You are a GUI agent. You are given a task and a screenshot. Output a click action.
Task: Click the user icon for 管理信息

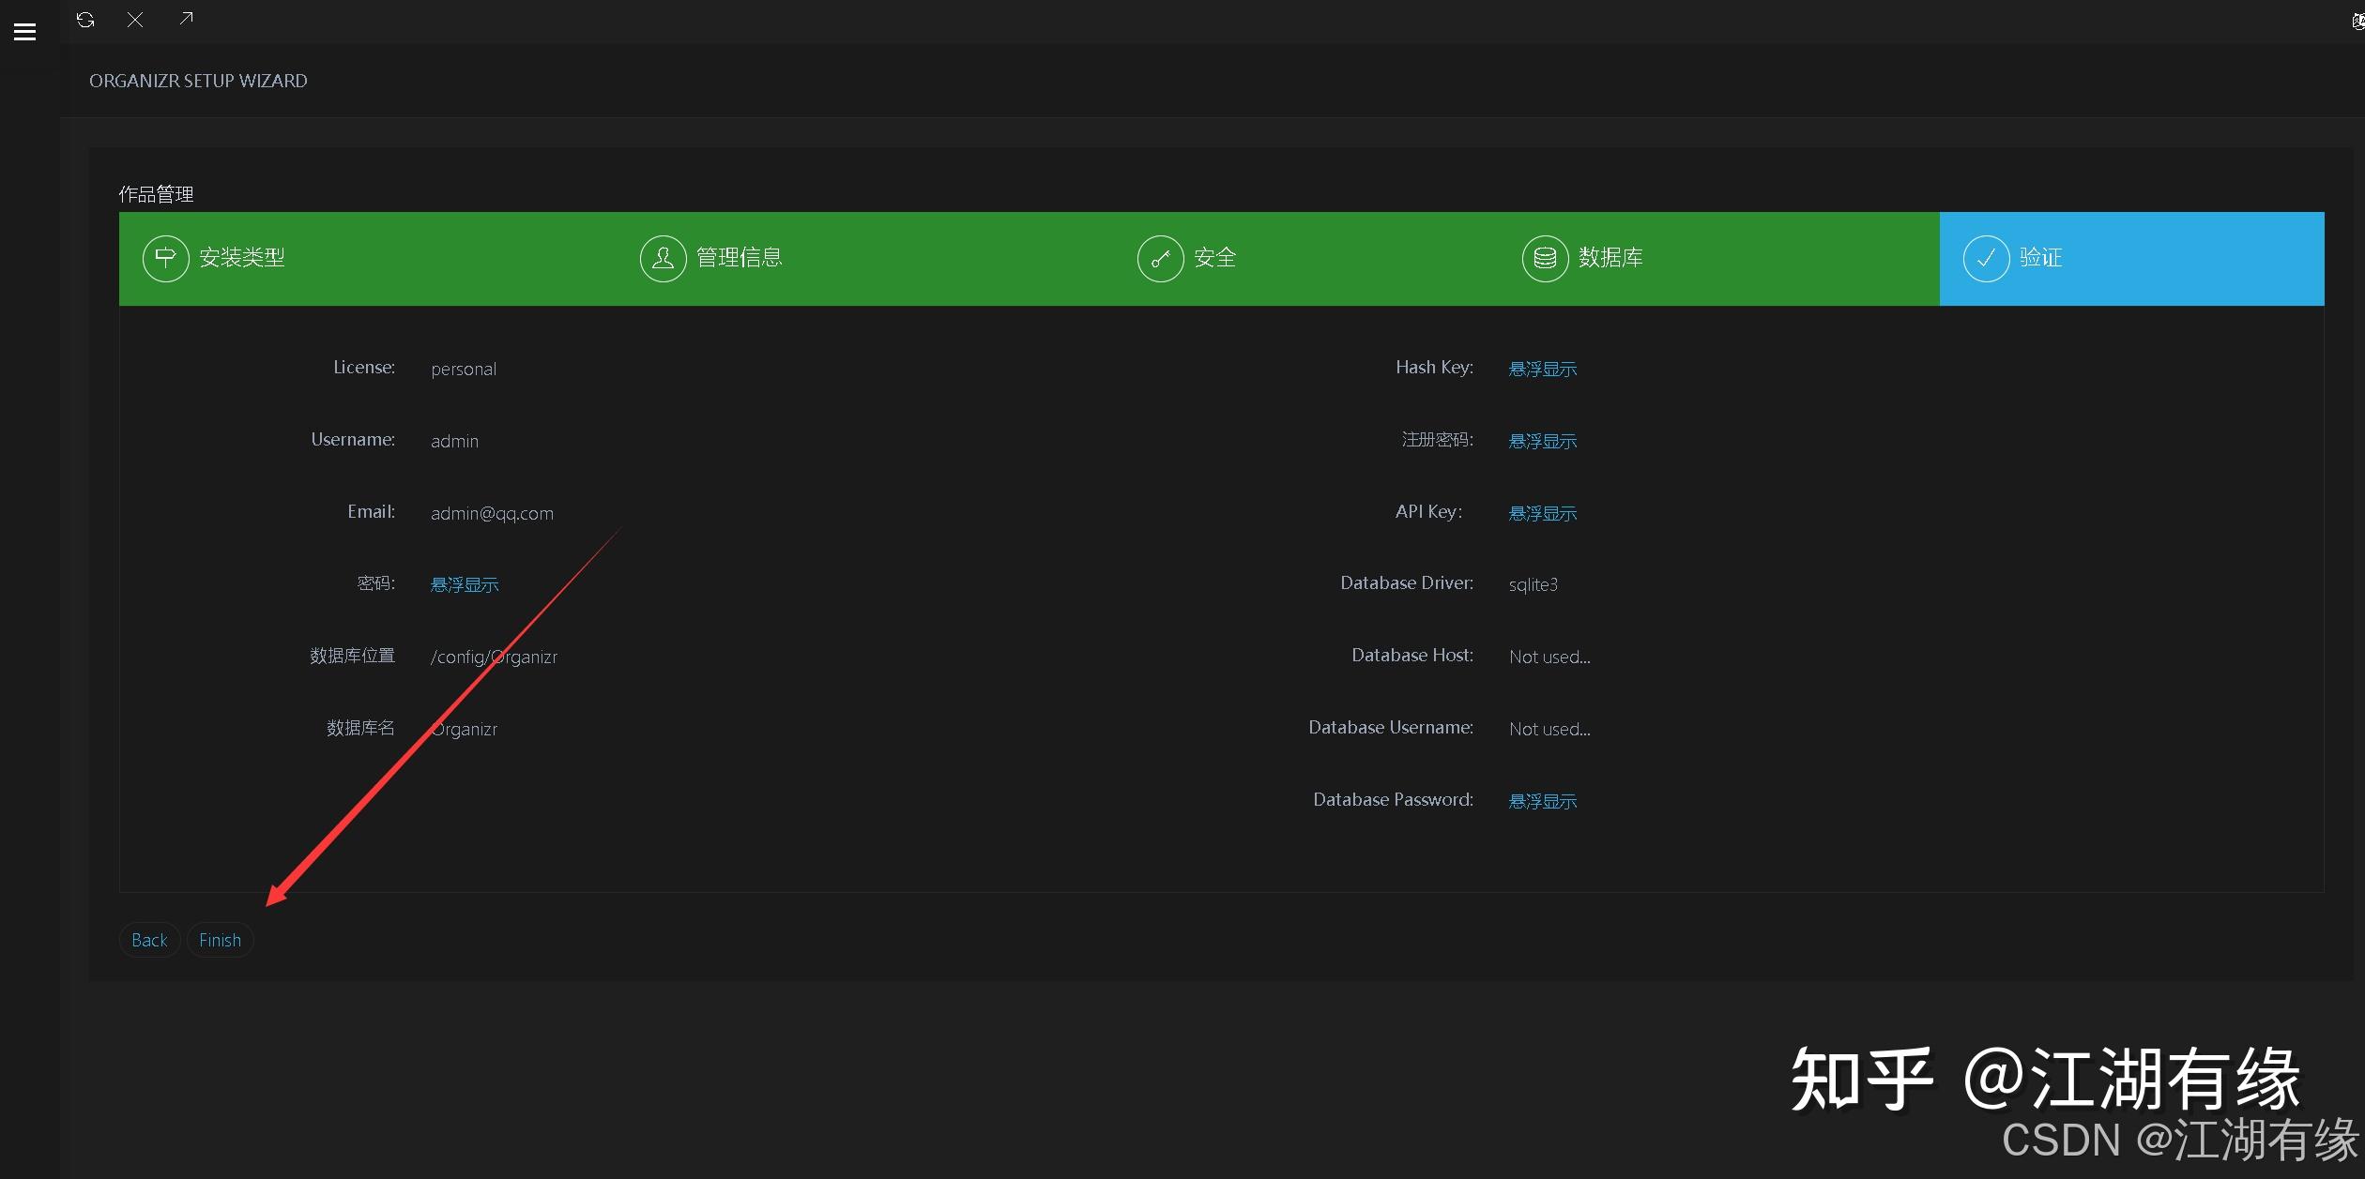[663, 258]
